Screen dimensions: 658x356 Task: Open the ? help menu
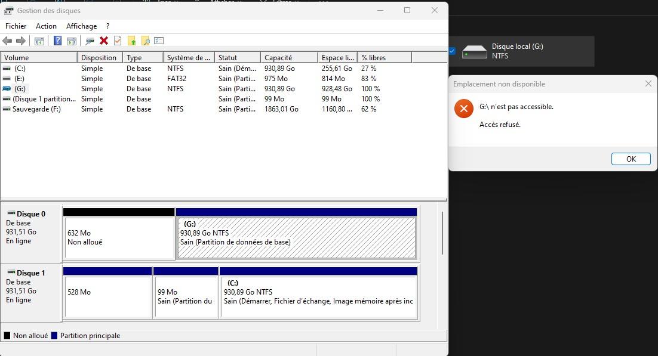tap(108, 26)
